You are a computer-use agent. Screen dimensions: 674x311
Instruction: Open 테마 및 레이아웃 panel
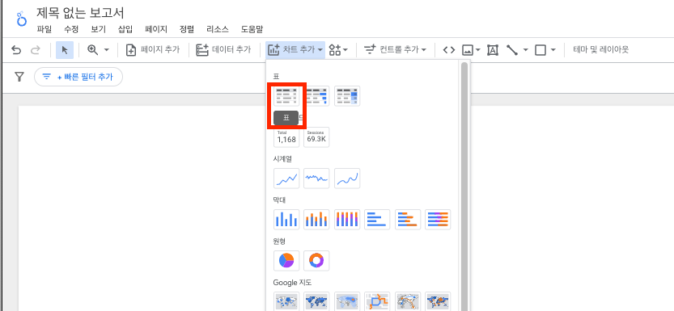pos(601,50)
